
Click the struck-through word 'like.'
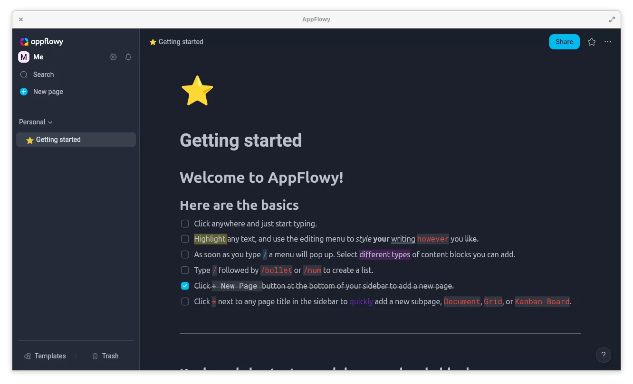point(471,239)
